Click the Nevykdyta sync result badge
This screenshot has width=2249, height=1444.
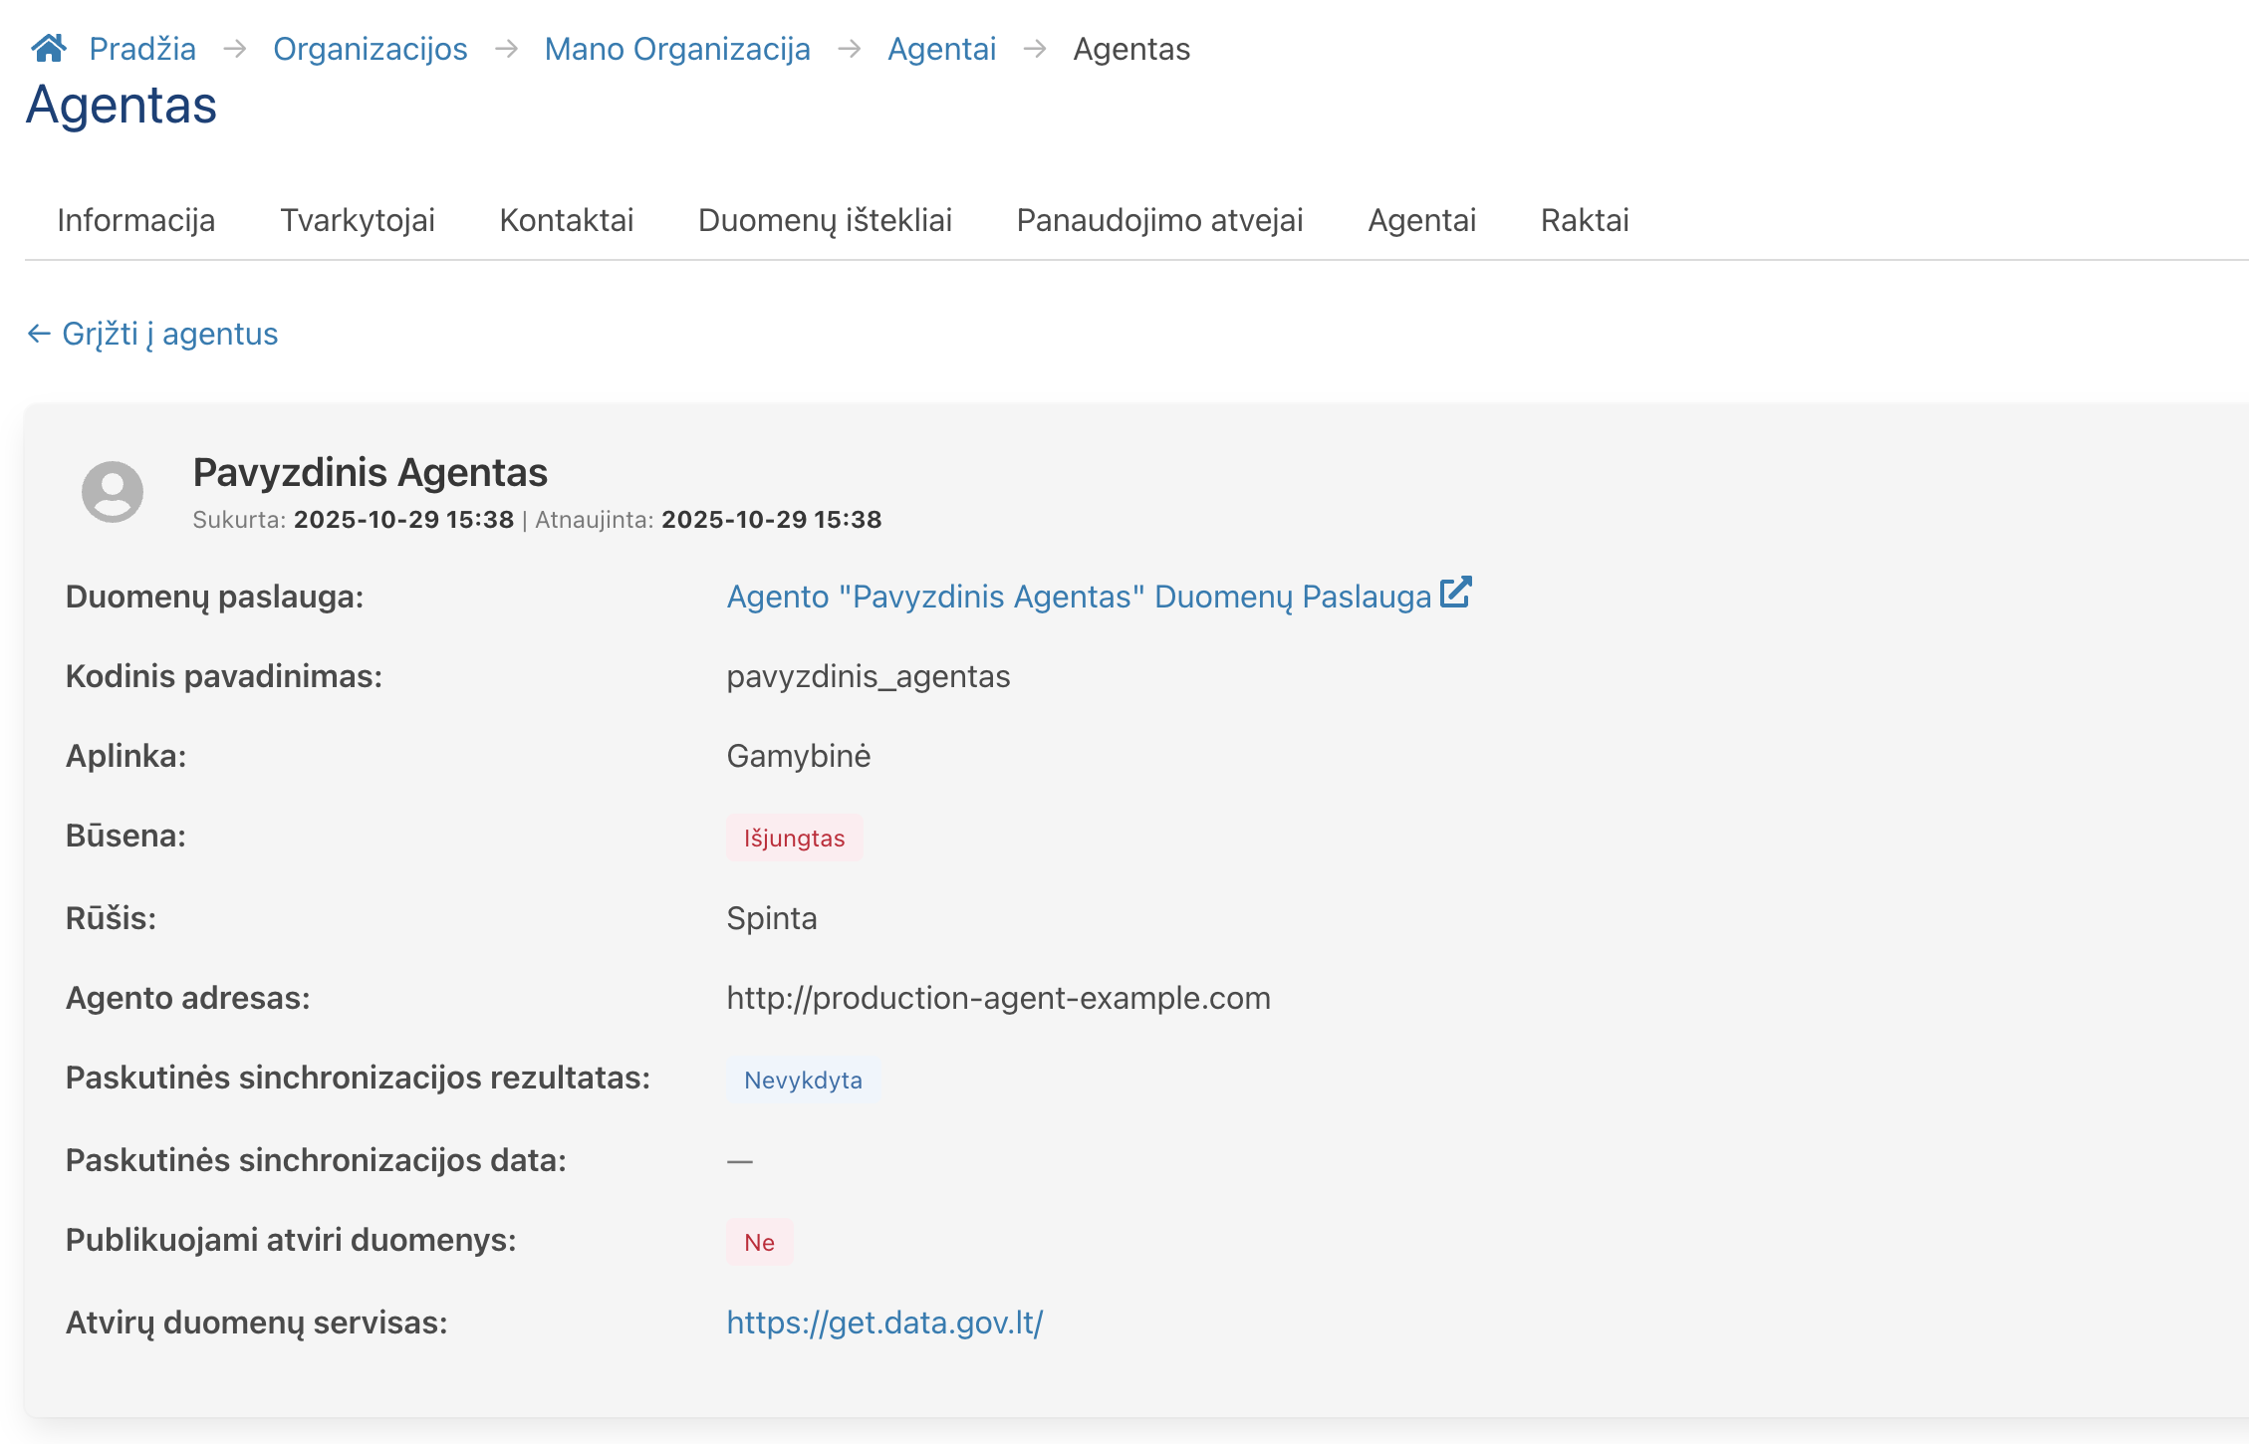pyautogui.click(x=803, y=1081)
